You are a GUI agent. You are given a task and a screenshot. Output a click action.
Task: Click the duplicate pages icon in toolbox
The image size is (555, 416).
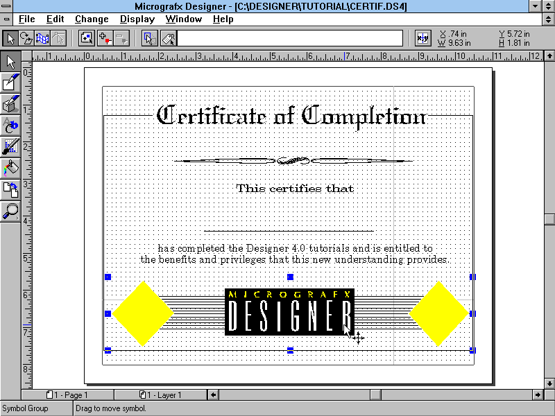[x=10, y=189]
